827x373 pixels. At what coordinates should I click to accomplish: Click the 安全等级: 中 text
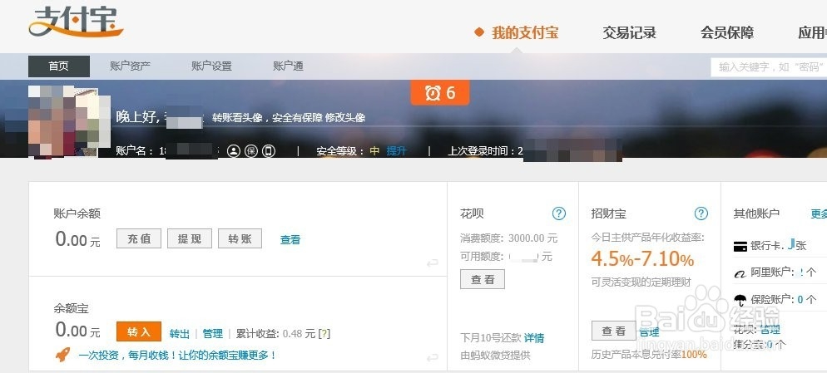[x=348, y=151]
